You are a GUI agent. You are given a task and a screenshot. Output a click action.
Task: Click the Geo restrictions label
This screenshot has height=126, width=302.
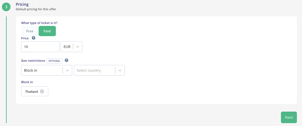[33, 60]
